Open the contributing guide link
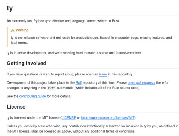Screen dimensions: 179x136 click(32, 96)
